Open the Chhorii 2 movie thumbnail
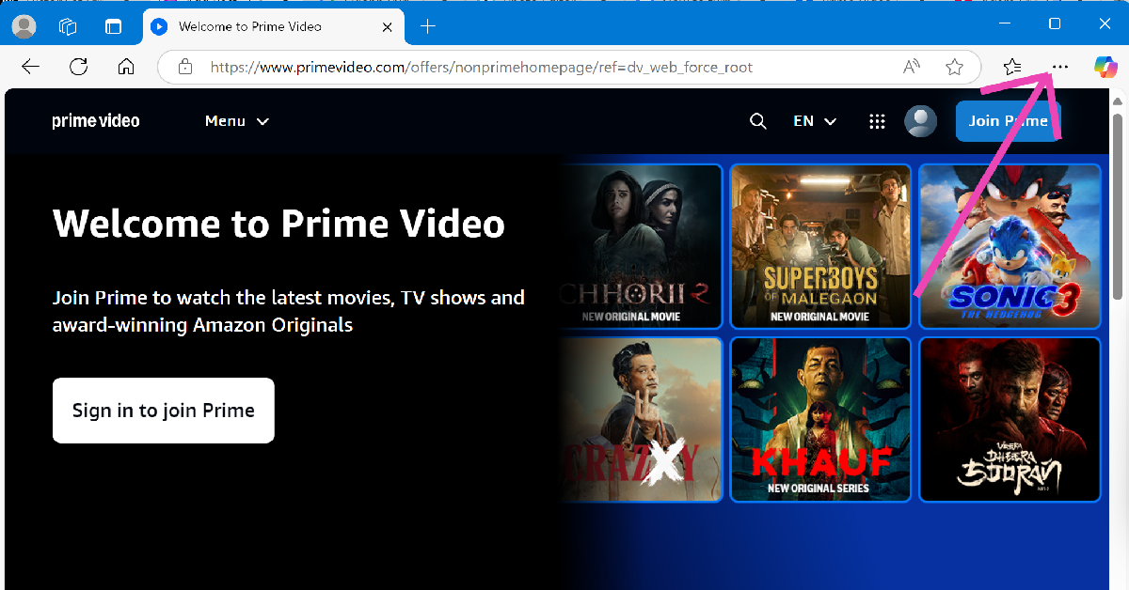Viewport: 1129px width, 590px height. (641, 246)
